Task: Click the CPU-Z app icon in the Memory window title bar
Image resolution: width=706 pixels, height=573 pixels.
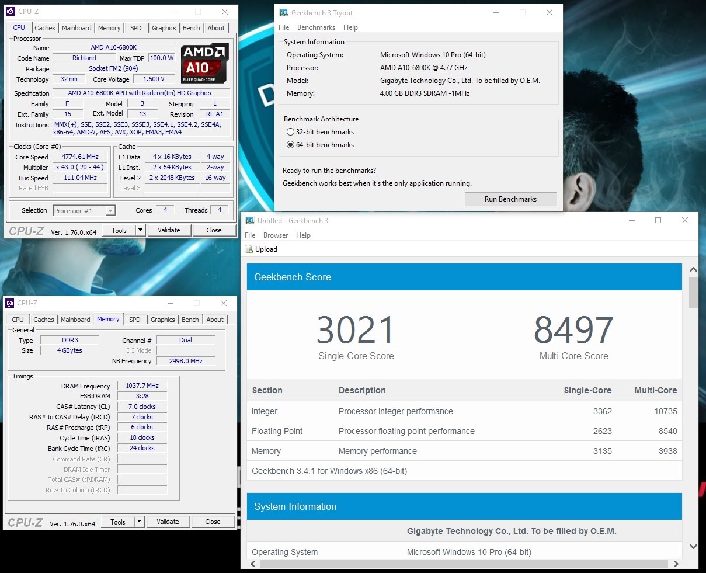Action: [10, 303]
